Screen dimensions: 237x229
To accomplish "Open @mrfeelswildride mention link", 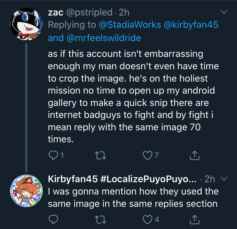I will tap(104, 38).
